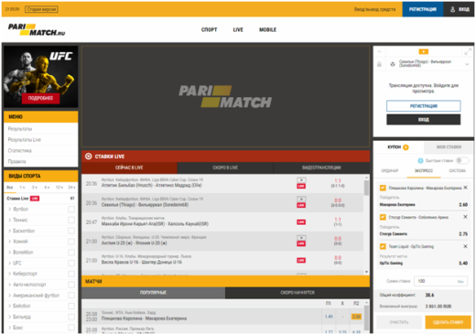
Task: Remove Team Liquid - OpTic Gaming bet
Action: 465,246
